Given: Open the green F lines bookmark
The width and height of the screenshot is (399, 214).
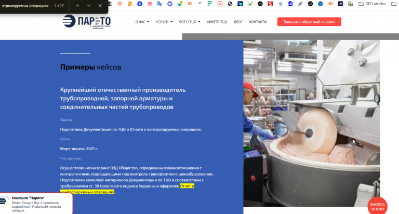Looking at the screenshot, I should (x=210, y=4).
